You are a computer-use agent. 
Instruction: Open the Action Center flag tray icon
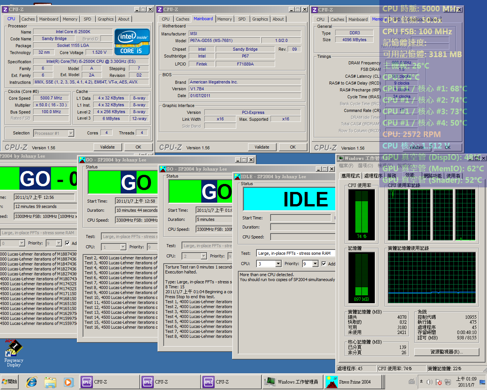[x=439, y=382]
